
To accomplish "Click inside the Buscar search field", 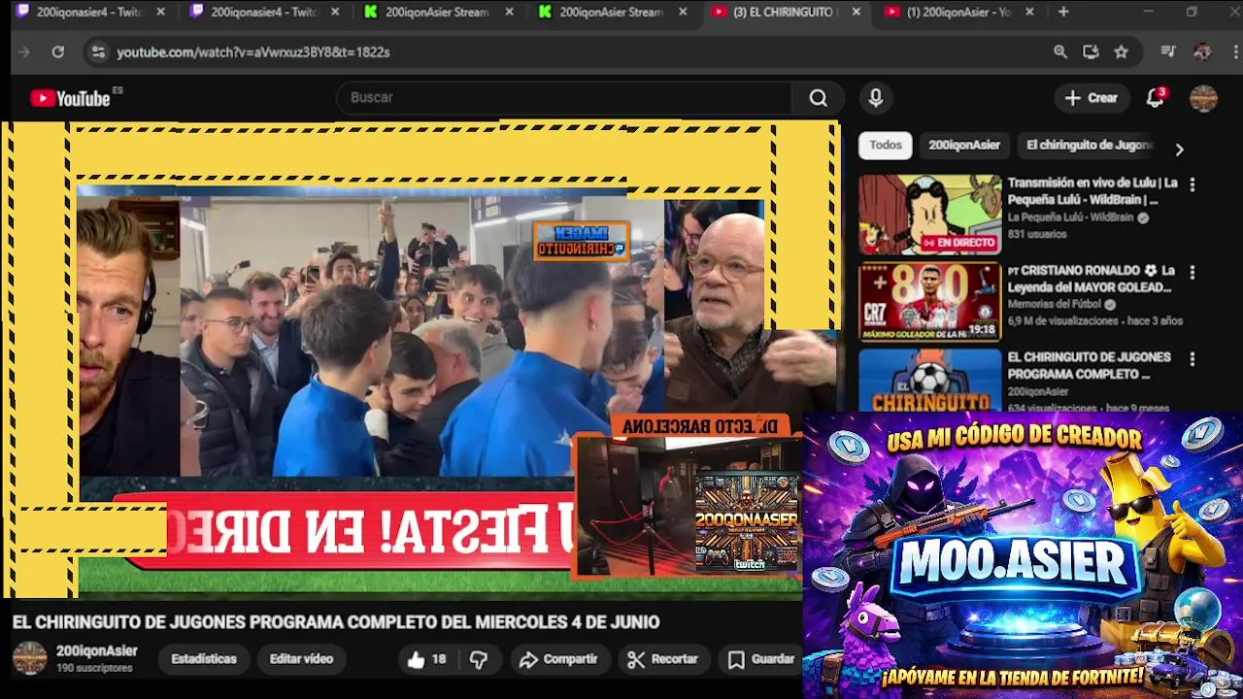I will click(563, 98).
